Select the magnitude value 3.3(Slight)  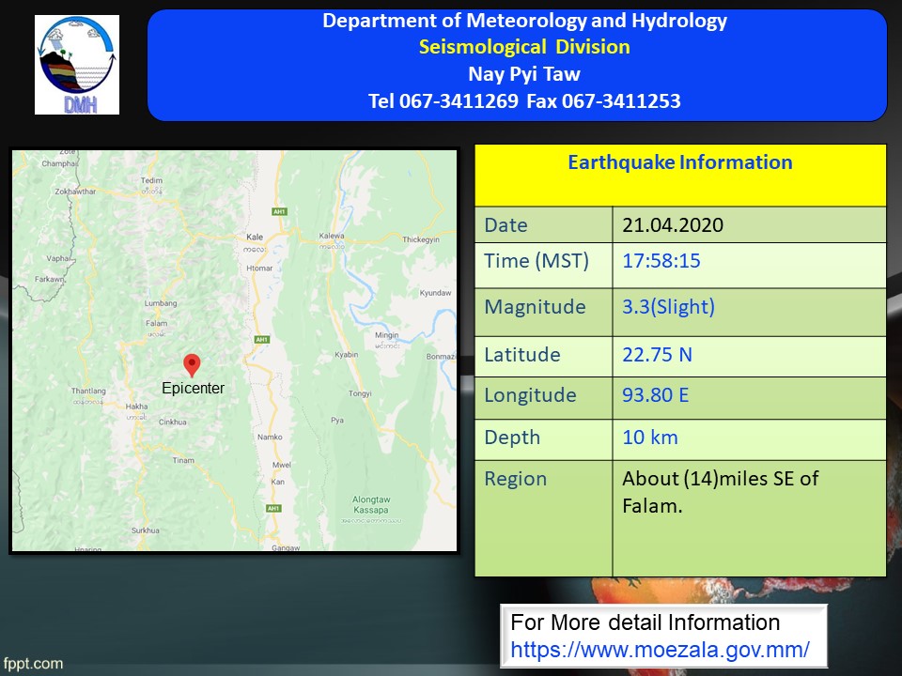(x=668, y=307)
